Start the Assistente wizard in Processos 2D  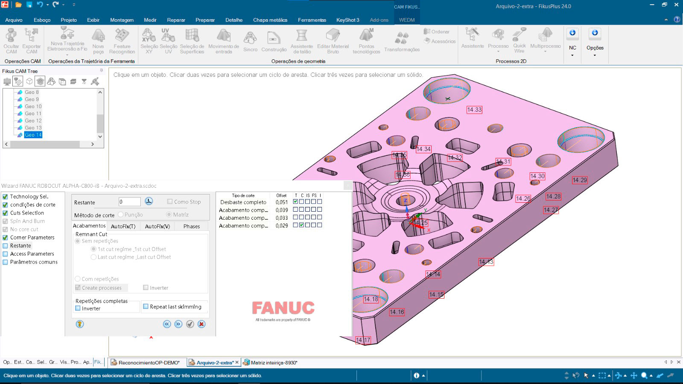(473, 38)
